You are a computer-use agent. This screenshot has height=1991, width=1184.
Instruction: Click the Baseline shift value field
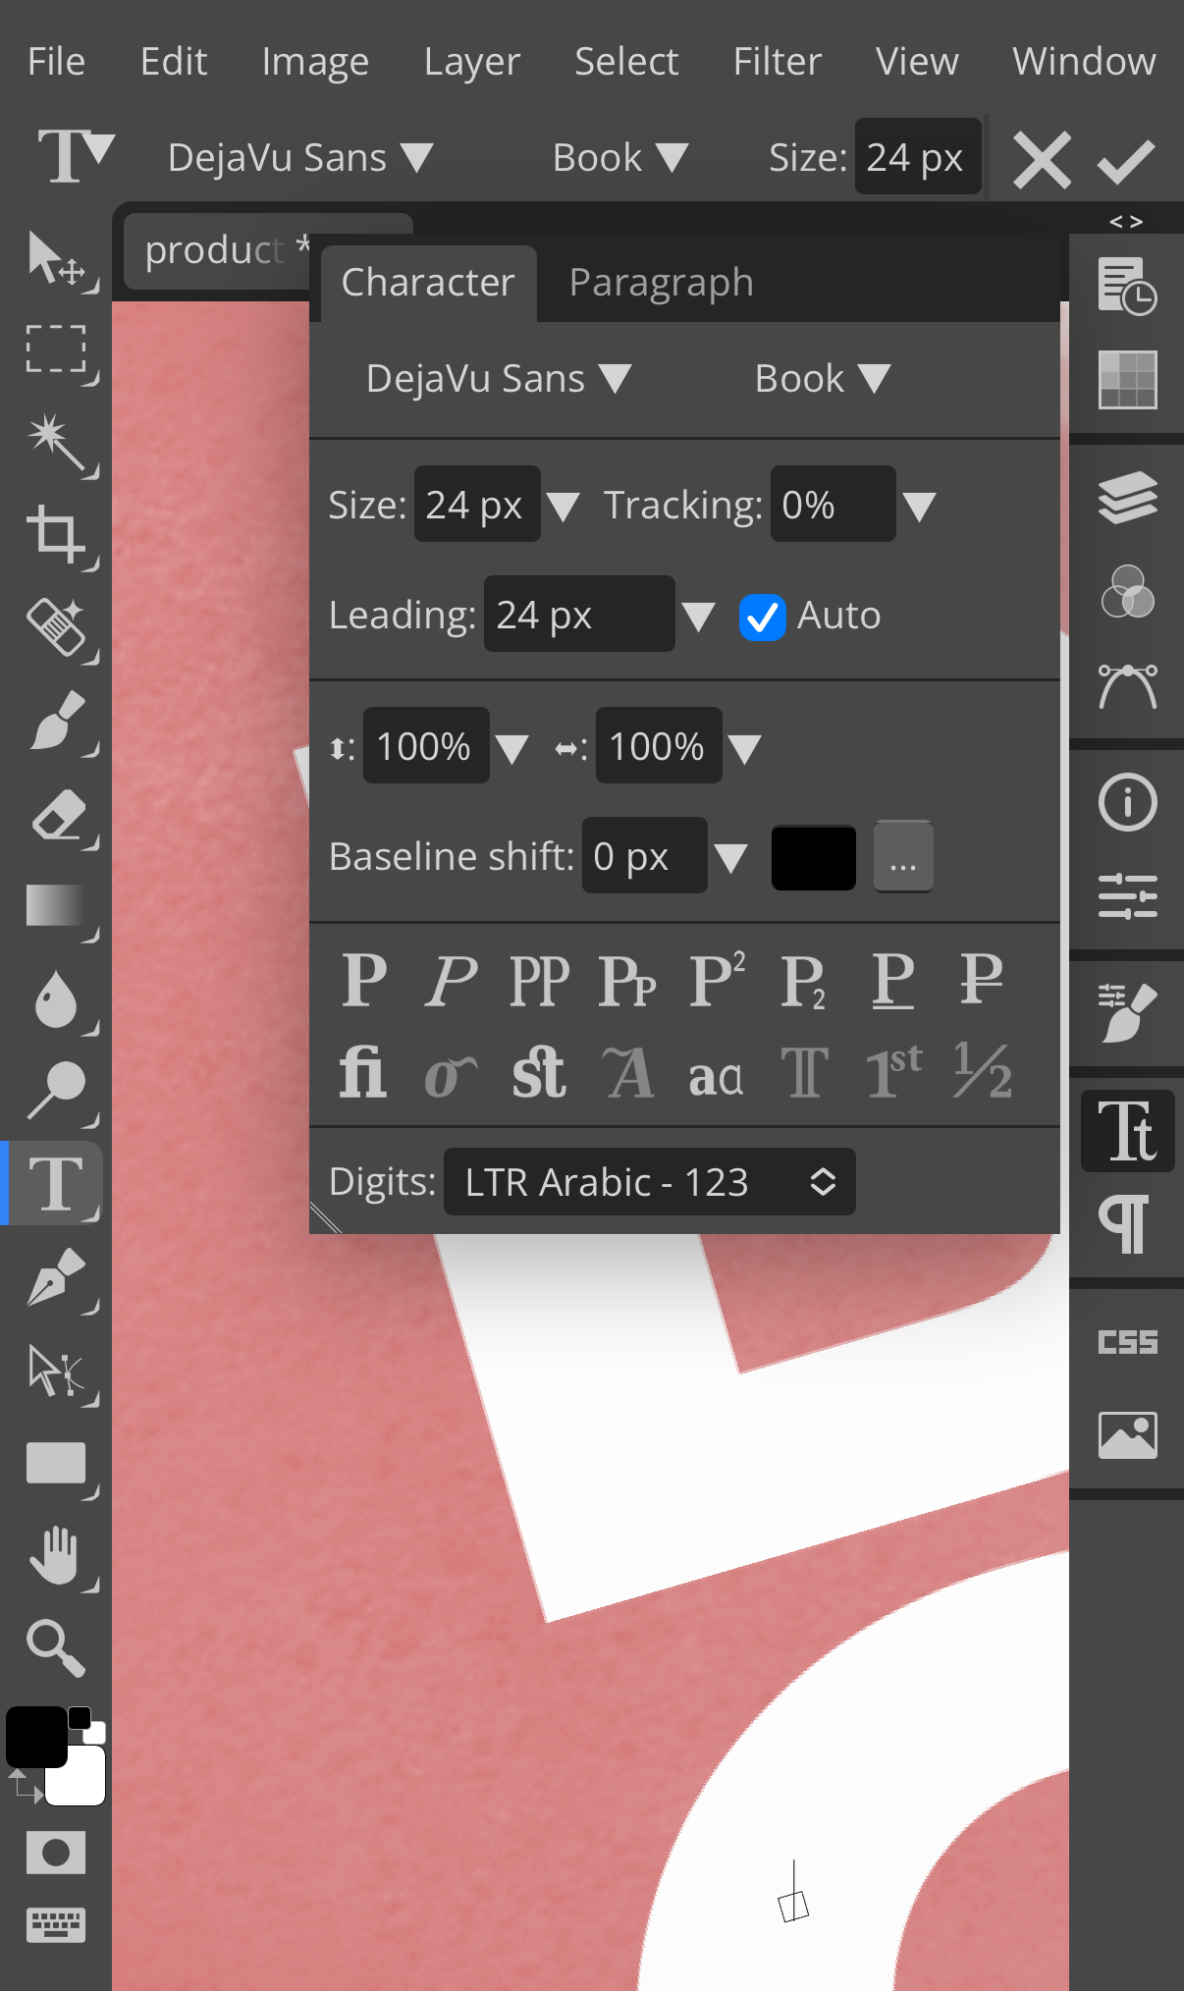coord(644,856)
